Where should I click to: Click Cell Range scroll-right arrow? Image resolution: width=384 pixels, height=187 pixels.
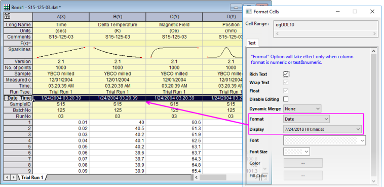[374, 34]
